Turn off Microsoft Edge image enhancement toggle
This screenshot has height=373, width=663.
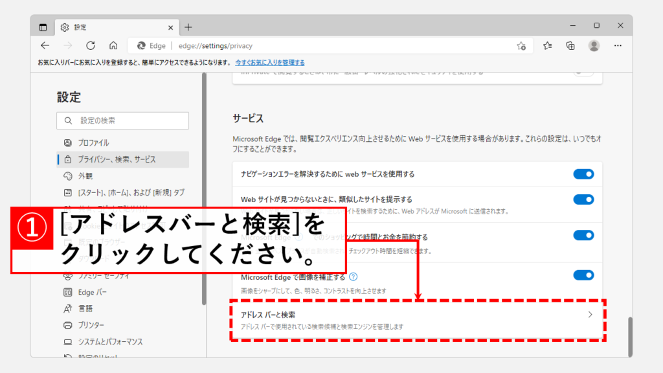pyautogui.click(x=583, y=275)
